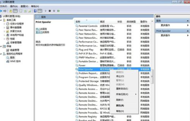Select the Remote Registry service row

(113, 116)
